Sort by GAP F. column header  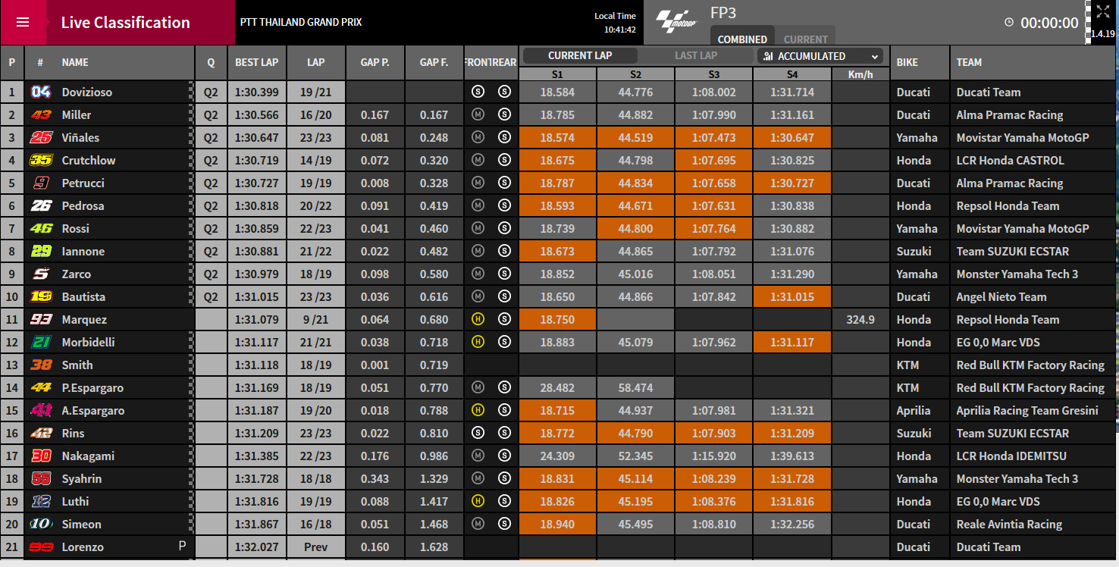click(434, 63)
